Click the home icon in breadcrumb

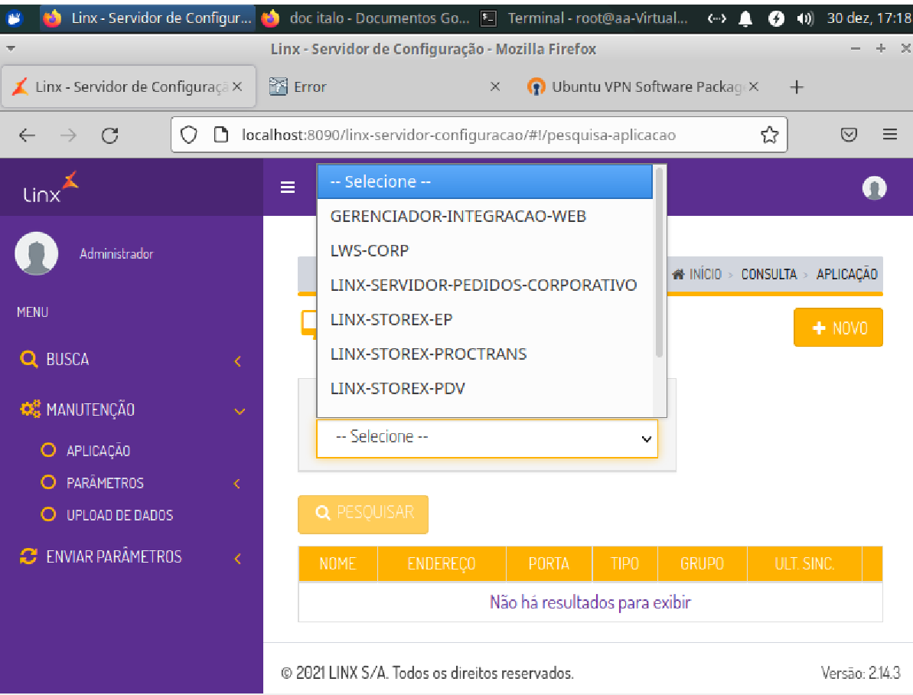tap(678, 274)
